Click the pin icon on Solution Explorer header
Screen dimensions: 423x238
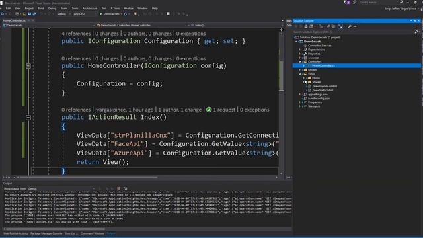(x=415, y=20)
